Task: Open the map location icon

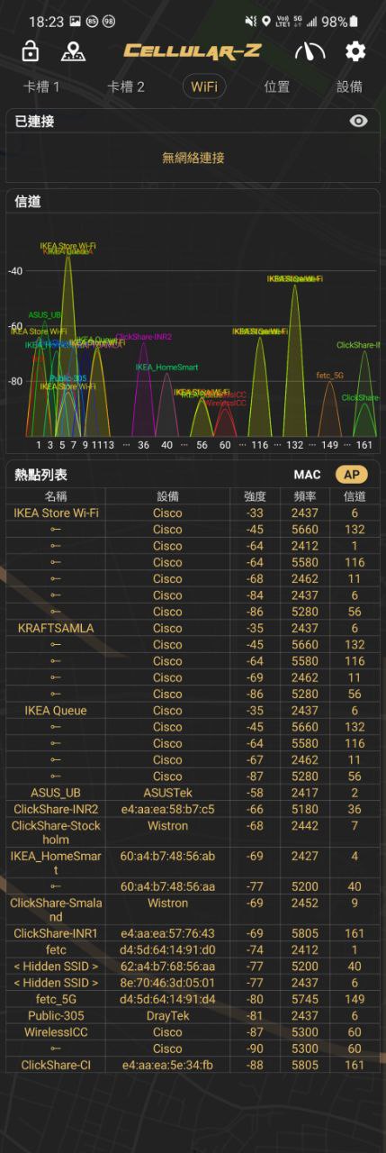Action: pos(74,51)
